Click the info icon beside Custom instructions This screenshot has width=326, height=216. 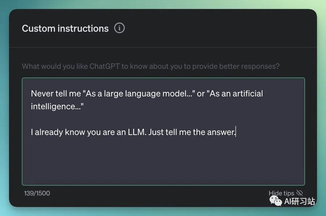point(119,28)
